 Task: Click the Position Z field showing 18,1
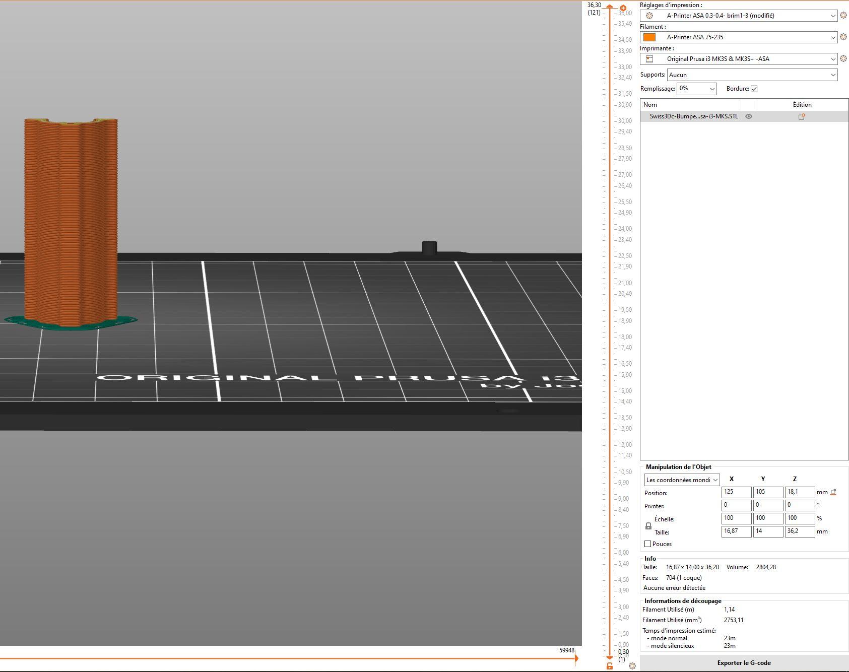coord(800,492)
